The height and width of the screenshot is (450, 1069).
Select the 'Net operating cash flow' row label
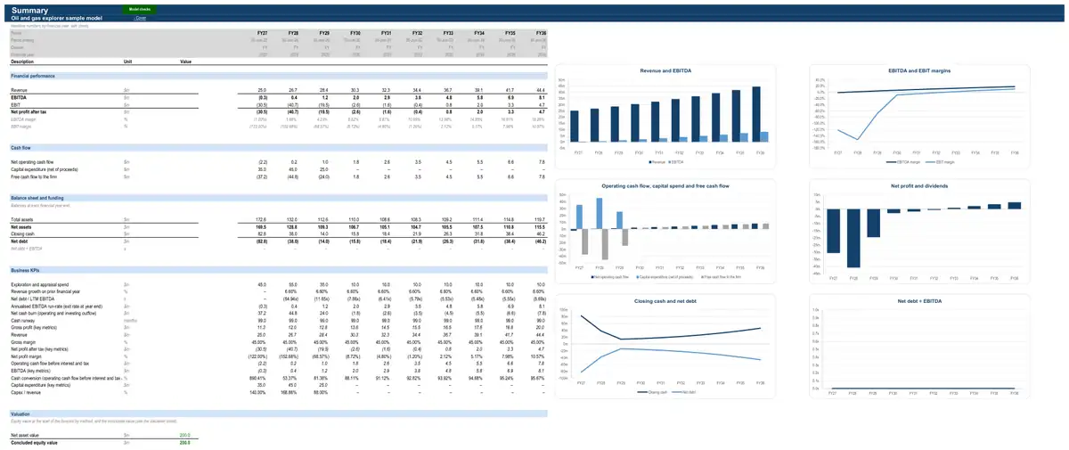(32, 162)
